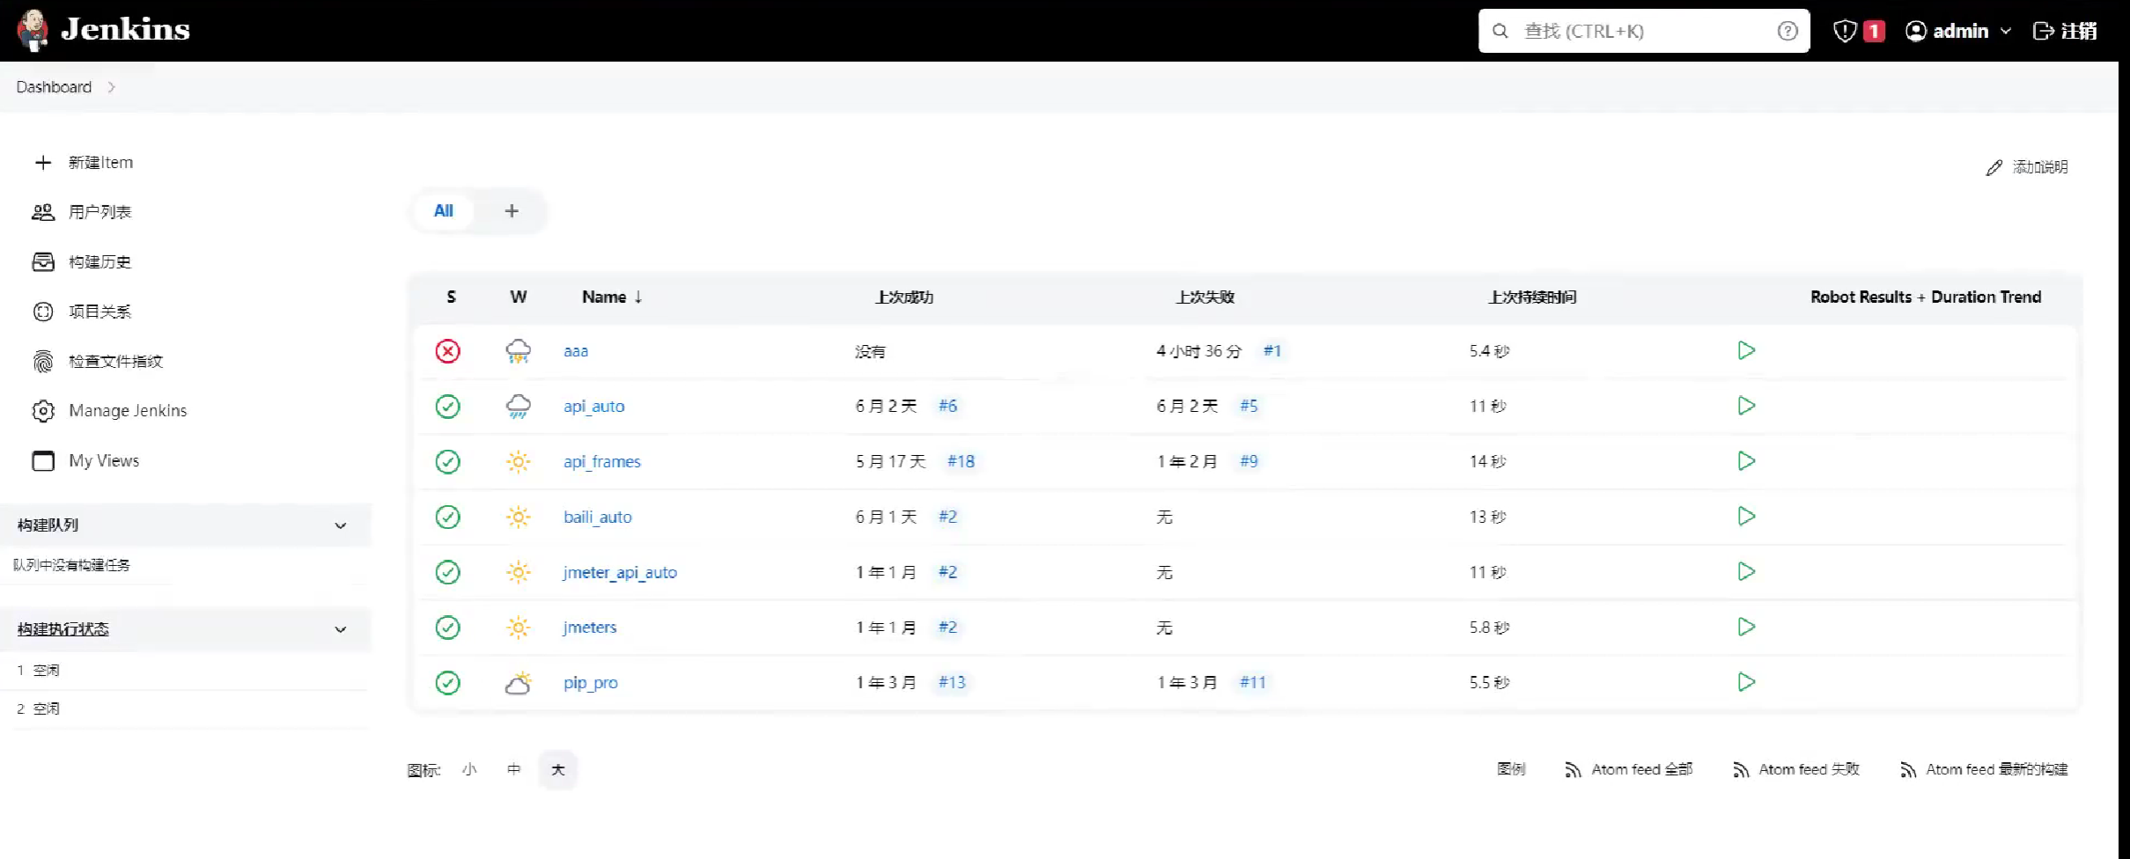2130x859 pixels.
Task: Select the All view tab
Action: pos(444,211)
